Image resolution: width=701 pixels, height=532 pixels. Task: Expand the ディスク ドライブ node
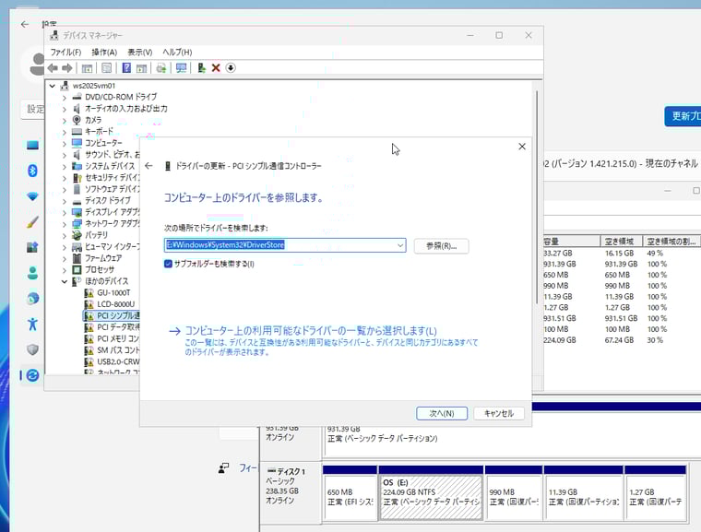pos(64,201)
